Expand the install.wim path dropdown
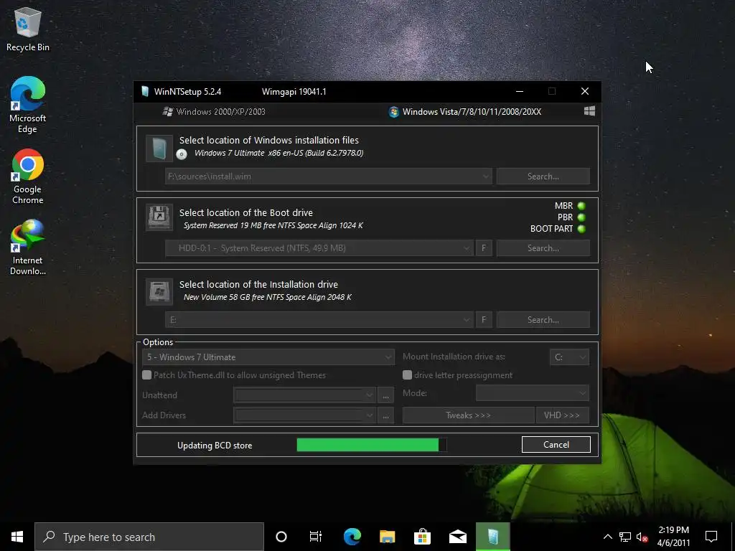 click(x=486, y=176)
